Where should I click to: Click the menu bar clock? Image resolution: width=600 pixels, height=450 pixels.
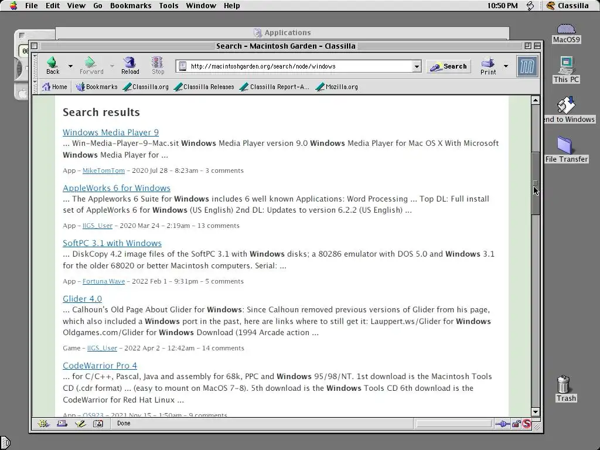pyautogui.click(x=502, y=5)
